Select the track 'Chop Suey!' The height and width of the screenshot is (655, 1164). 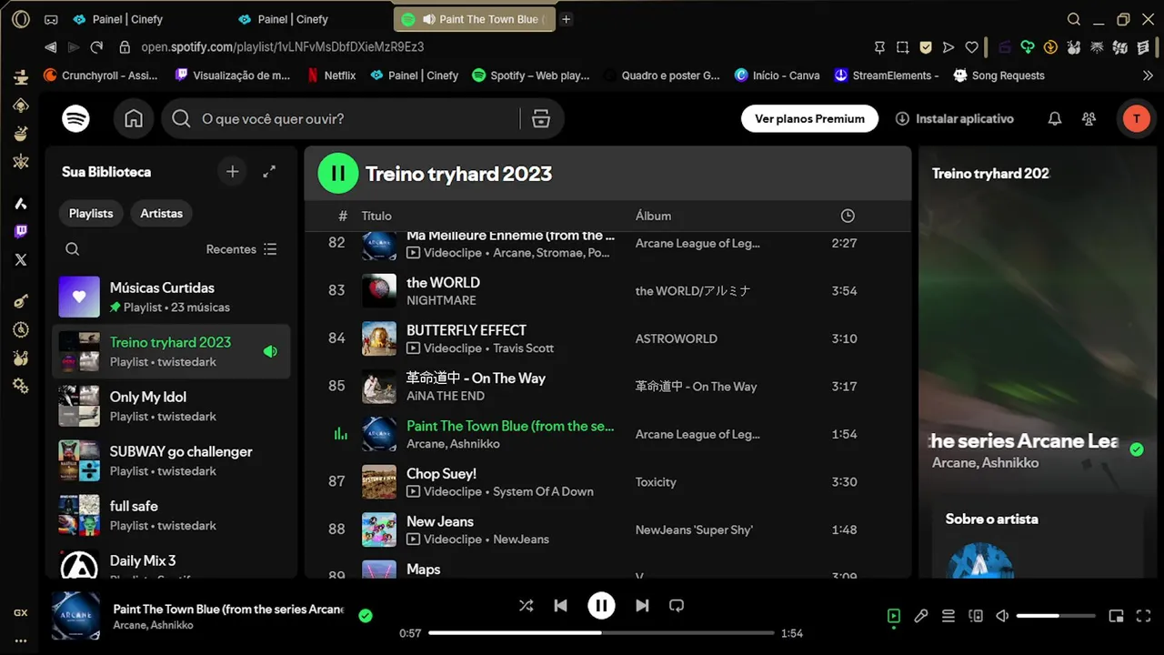441,473
